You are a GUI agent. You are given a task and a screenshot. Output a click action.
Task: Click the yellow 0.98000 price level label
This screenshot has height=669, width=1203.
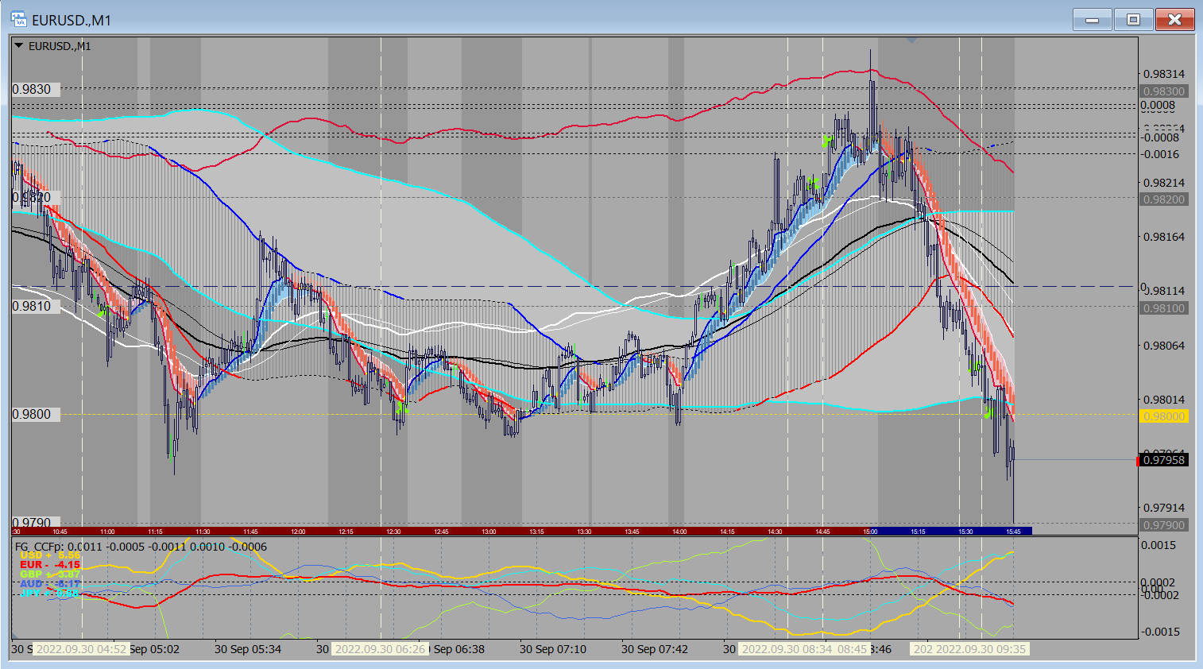(1163, 416)
